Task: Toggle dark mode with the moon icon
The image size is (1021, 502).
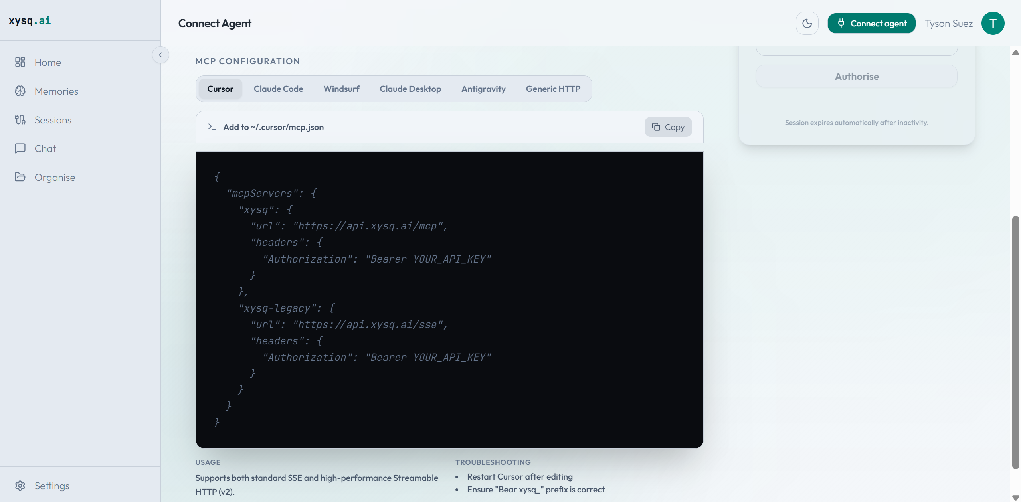Action: point(807,24)
